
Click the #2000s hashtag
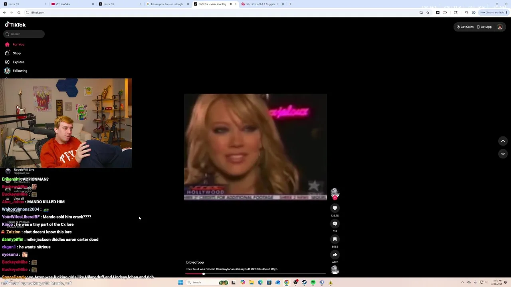coord(256,269)
